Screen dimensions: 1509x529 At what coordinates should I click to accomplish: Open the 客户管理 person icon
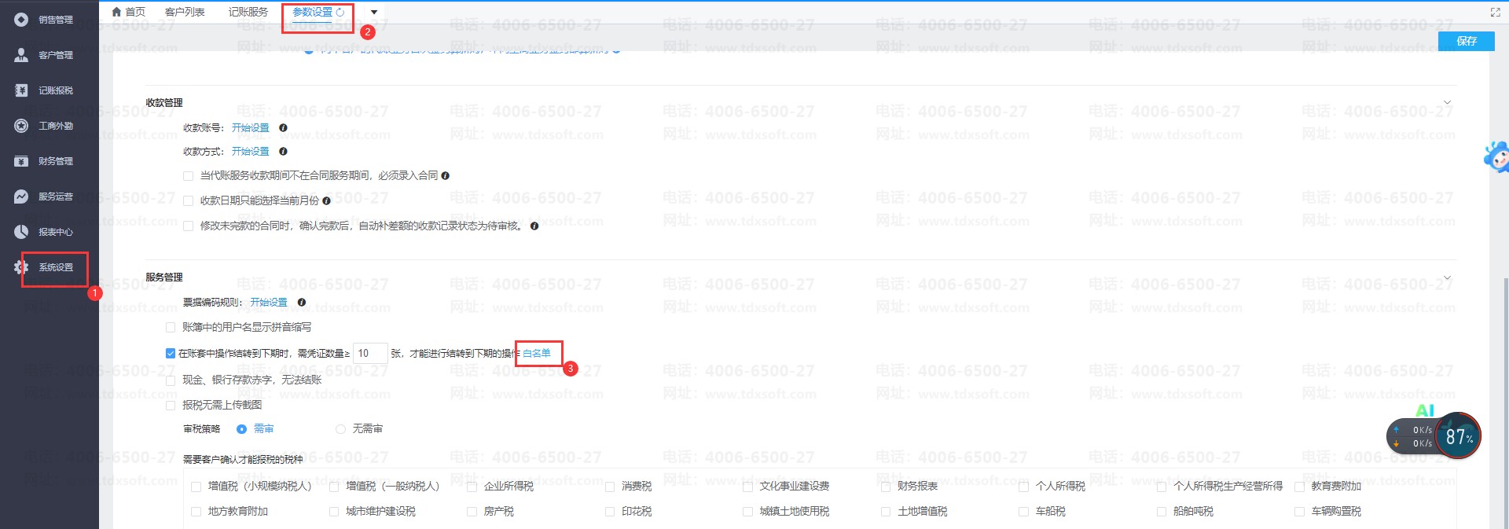21,55
